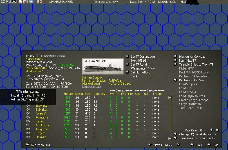
Task: Go to previous TF in hex arrow
Action: (x=150, y=144)
